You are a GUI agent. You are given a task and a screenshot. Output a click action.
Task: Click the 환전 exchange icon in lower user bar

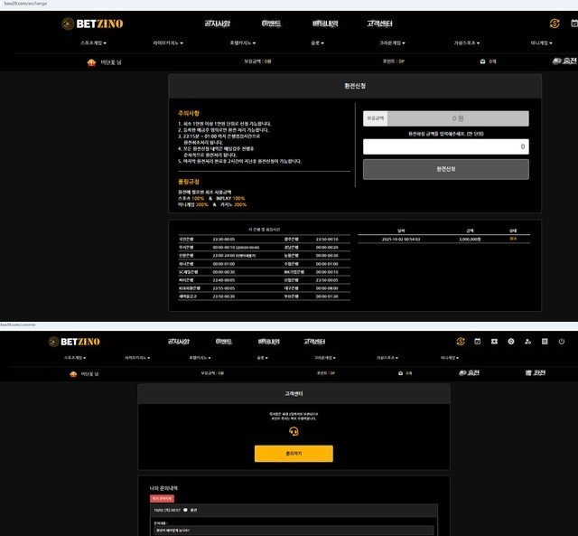pyautogui.click(x=536, y=372)
